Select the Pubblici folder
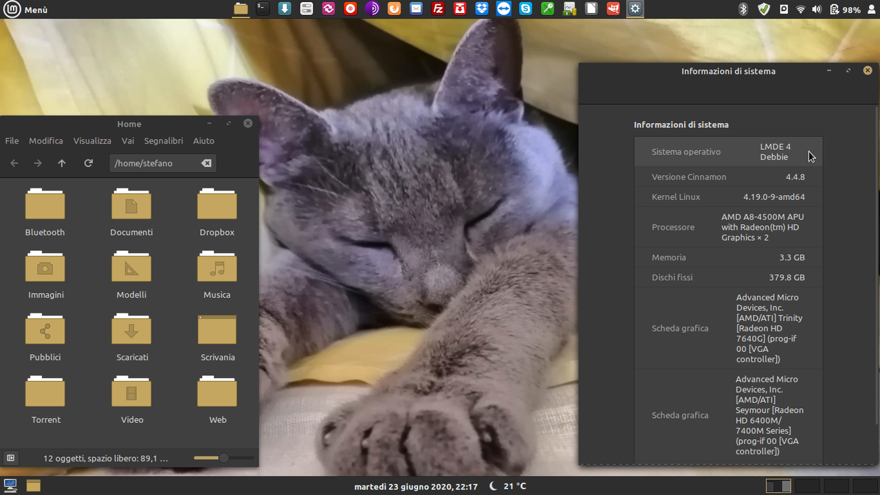 click(x=45, y=337)
